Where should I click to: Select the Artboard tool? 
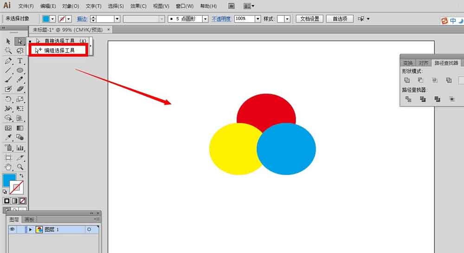pyautogui.click(x=8, y=158)
